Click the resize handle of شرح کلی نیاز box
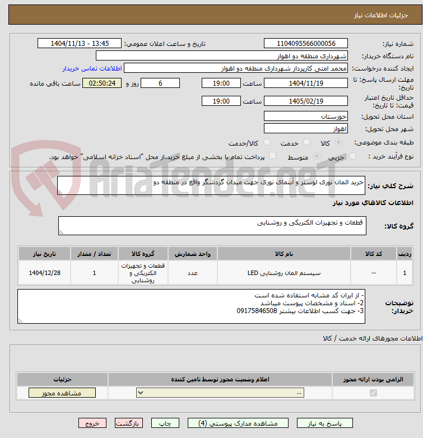This screenshot has height=438, width=423. (60, 192)
